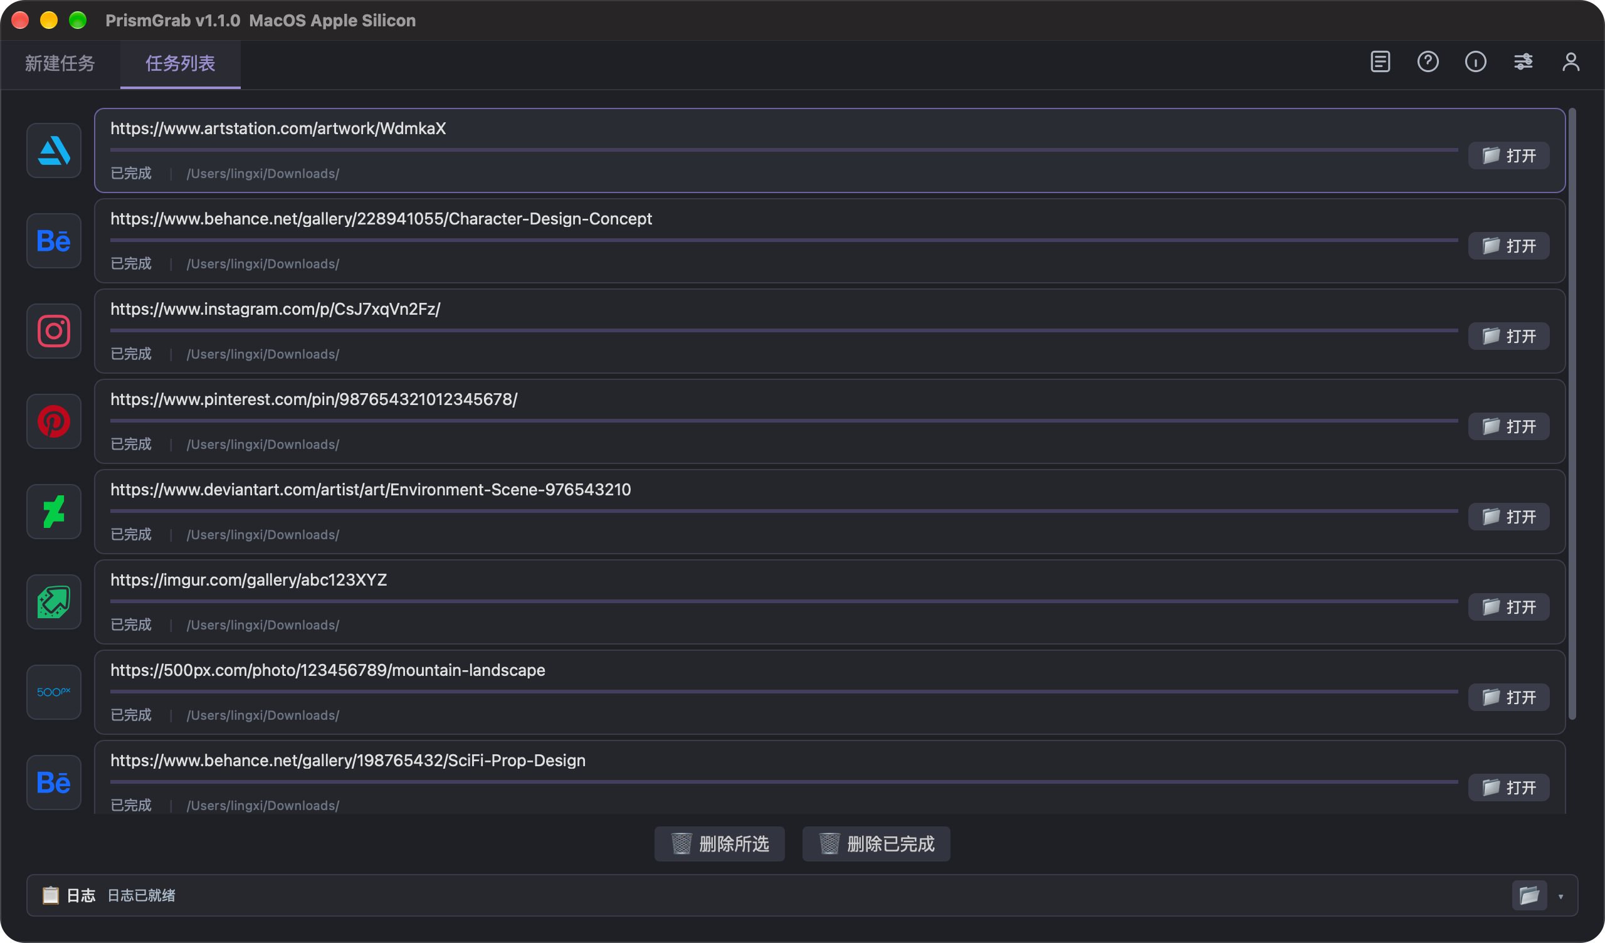Click the Imgur gallery task icon
This screenshot has width=1605, height=943.
click(x=53, y=602)
